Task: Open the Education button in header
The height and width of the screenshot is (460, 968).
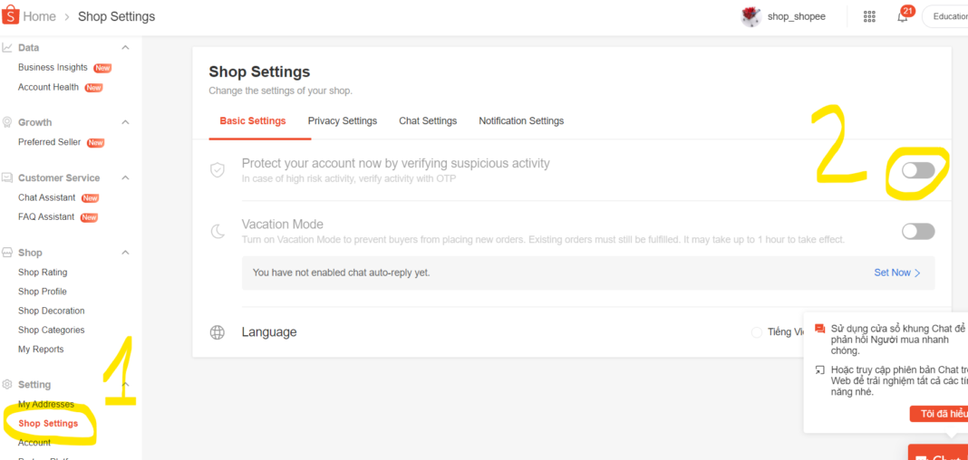Action: 945,16
